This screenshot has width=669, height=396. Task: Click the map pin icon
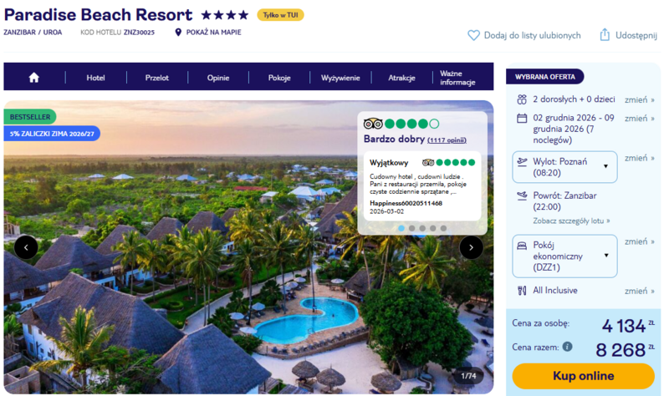tap(178, 32)
